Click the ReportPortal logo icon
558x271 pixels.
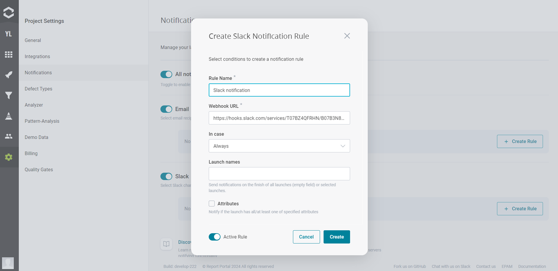8,12
